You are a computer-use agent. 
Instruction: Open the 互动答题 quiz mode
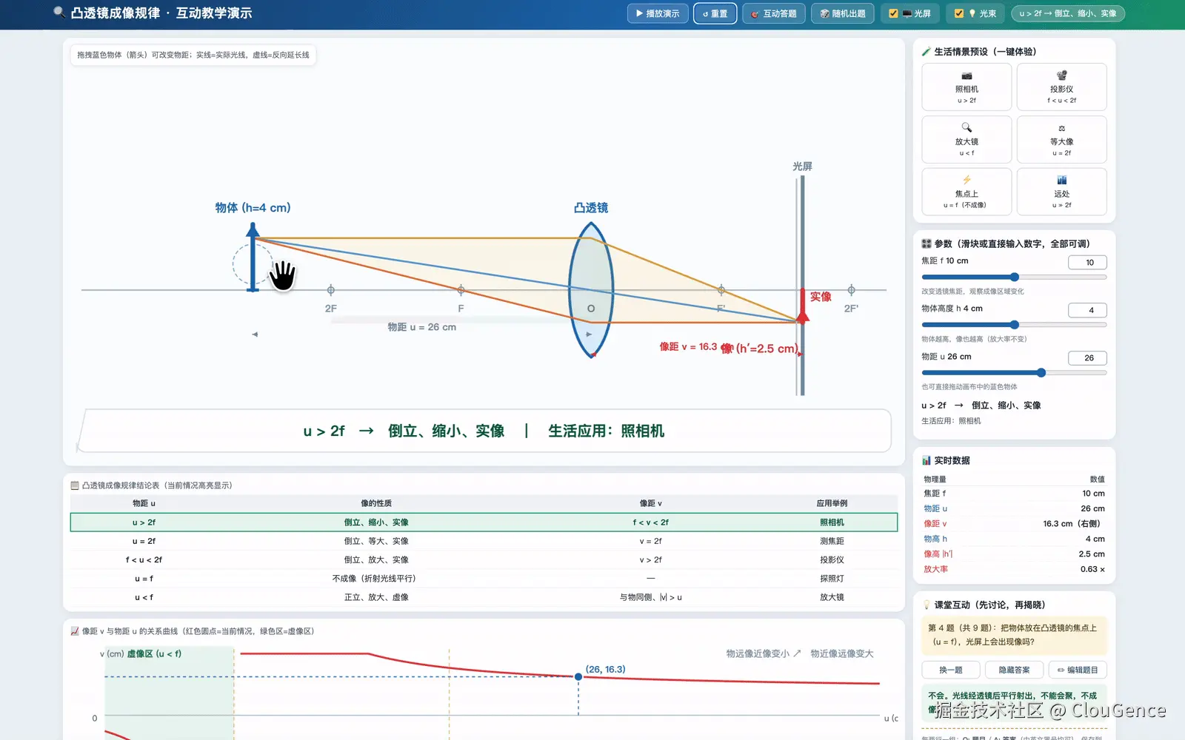773,13
